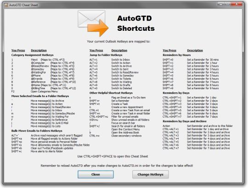Click 'Switch to Read/Review' description
The image size is (248, 188).
(x=125, y=73)
